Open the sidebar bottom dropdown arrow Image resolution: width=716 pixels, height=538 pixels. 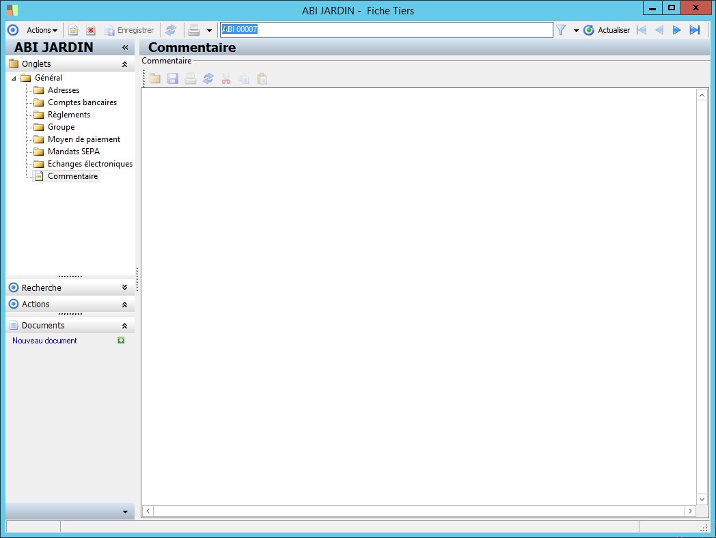[125, 512]
